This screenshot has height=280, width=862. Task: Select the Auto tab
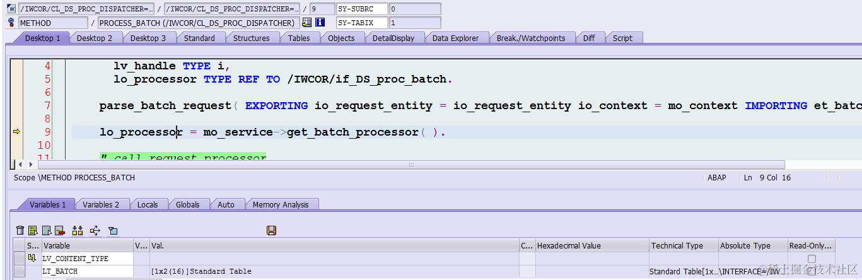click(x=226, y=204)
